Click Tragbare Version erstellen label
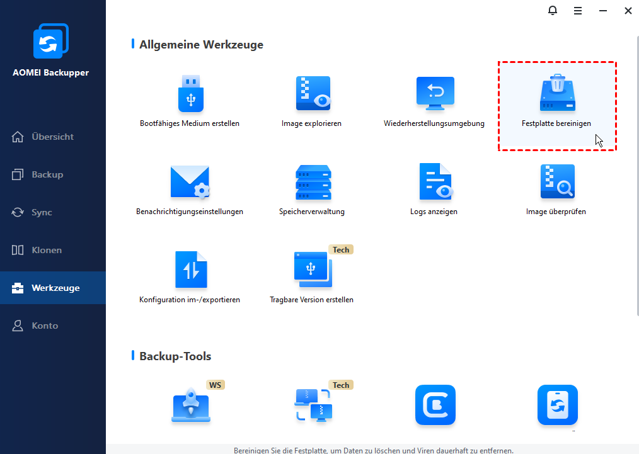The width and height of the screenshot is (639, 454). (x=311, y=300)
